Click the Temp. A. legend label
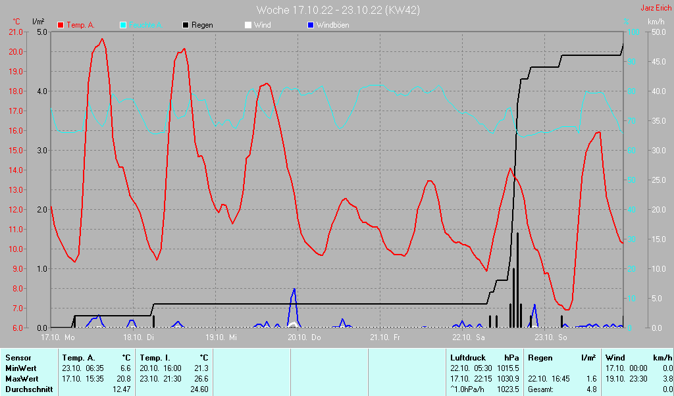The width and height of the screenshot is (674, 396). coord(81,25)
